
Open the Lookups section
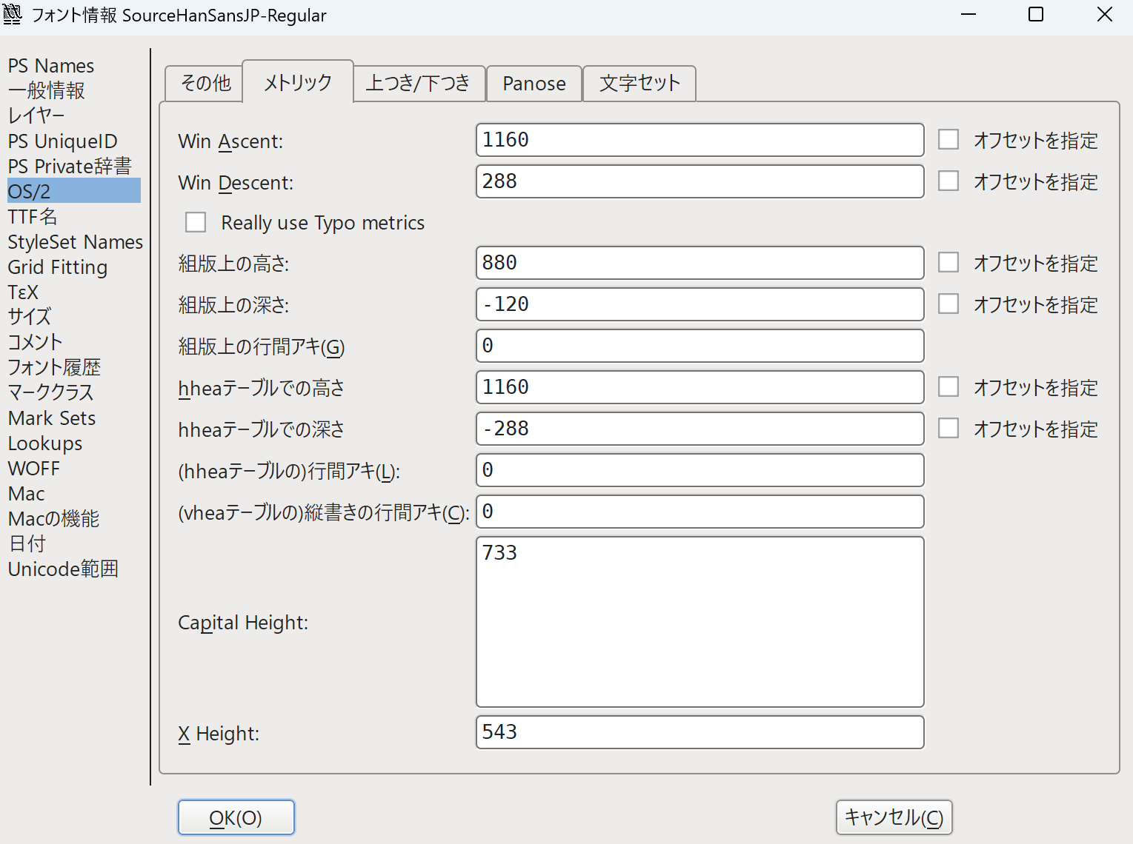coord(44,443)
